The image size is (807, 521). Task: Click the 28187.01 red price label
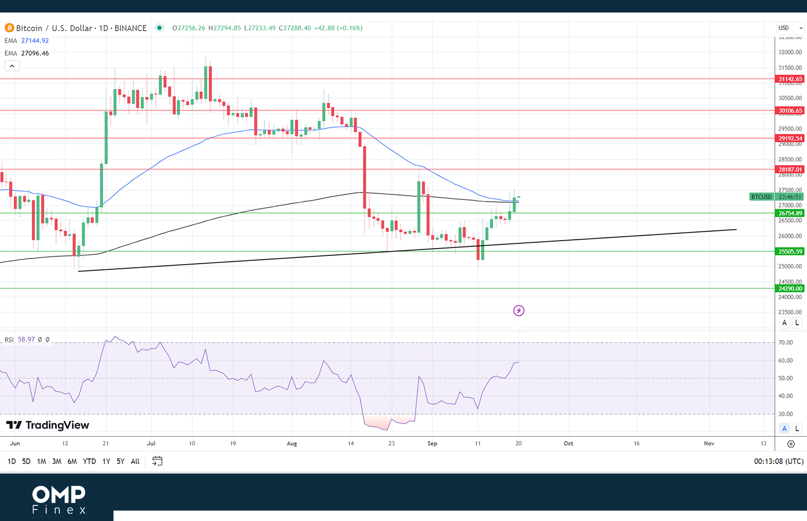[x=790, y=169]
